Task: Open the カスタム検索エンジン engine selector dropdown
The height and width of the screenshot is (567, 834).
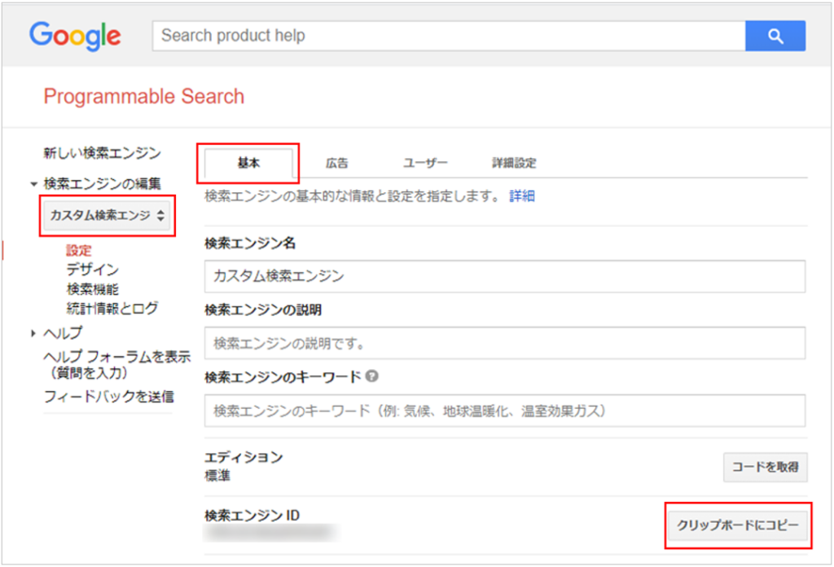Action: coord(107,216)
